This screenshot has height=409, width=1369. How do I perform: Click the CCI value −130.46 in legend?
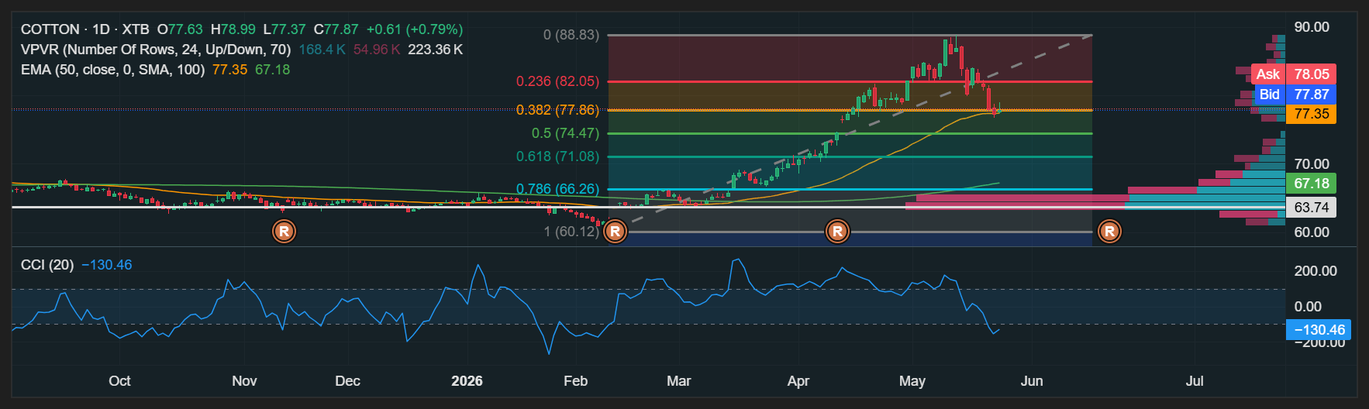[107, 265]
